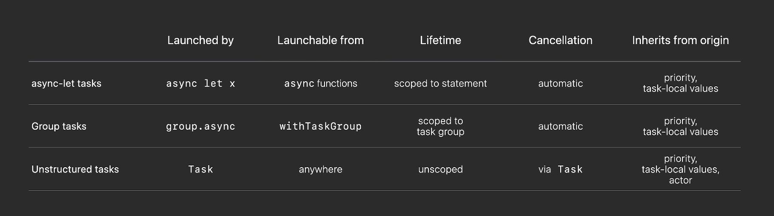Viewport: 774px width, 216px height.
Task: Click 'automatic' in the async-let row
Action: click(560, 83)
